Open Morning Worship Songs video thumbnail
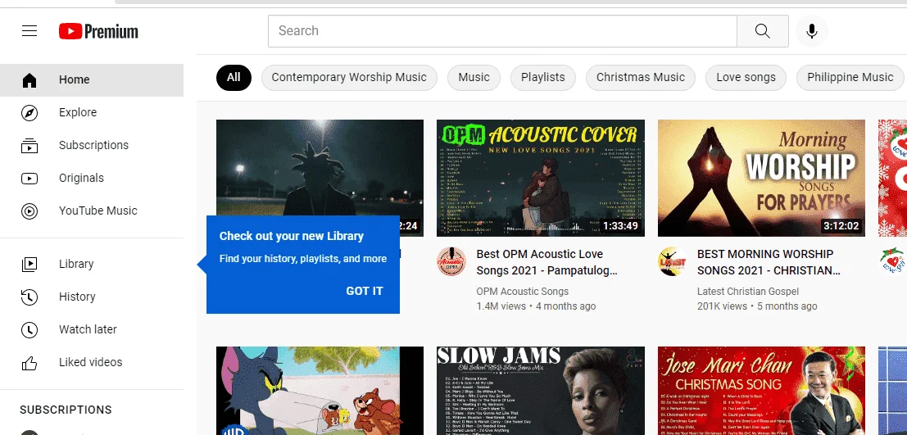Image resolution: width=907 pixels, height=435 pixels. [761, 178]
